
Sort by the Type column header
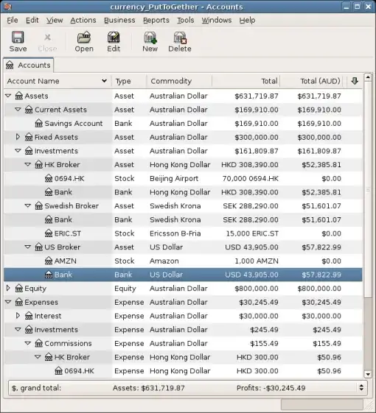click(129, 81)
